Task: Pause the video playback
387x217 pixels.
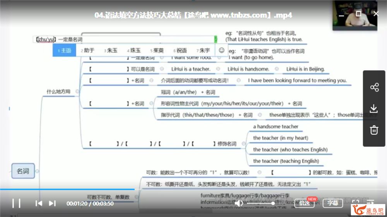Action: [x=16, y=203]
